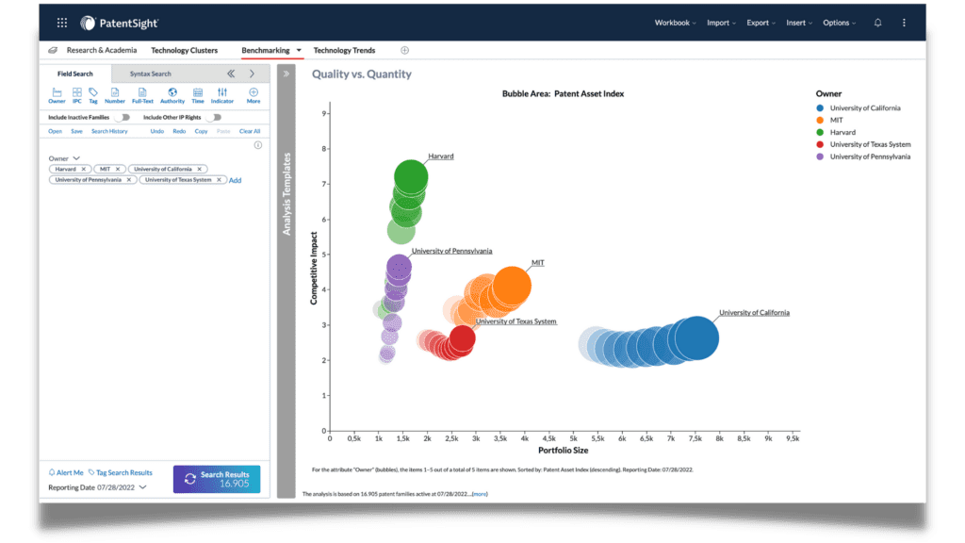
Task: Open More search fields
Action: click(254, 95)
